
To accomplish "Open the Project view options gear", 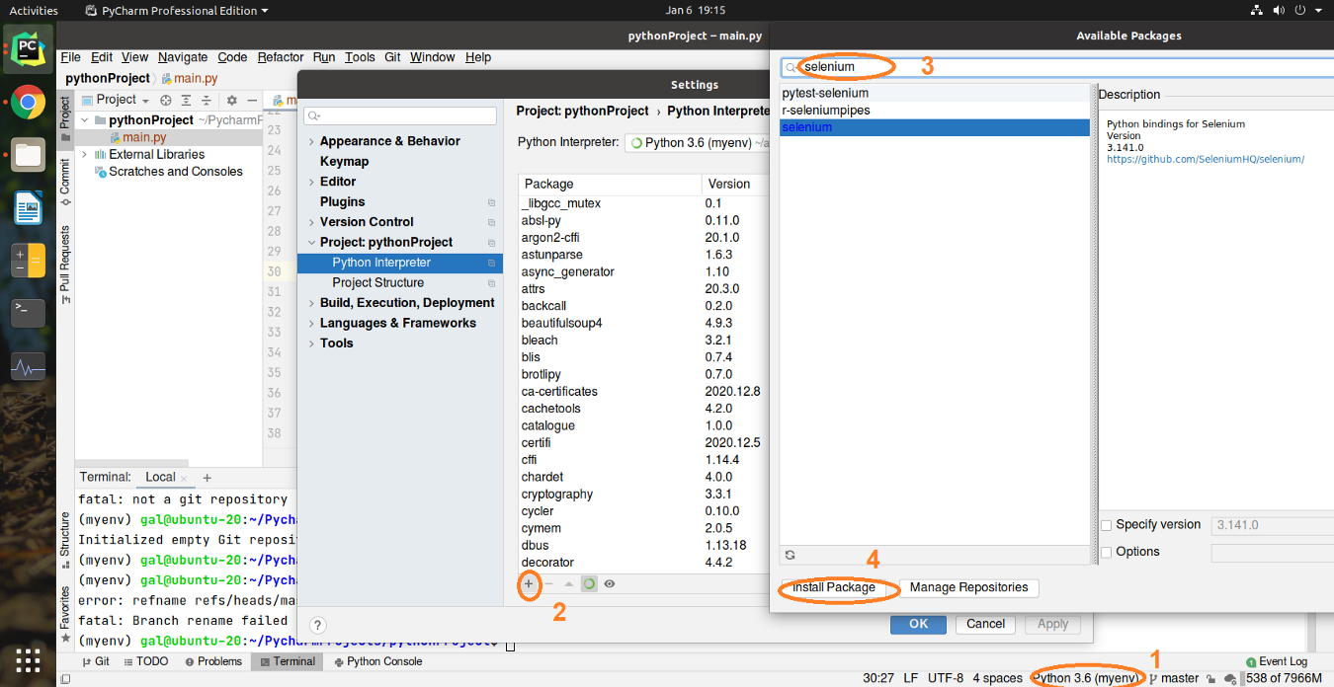I will [x=231, y=100].
